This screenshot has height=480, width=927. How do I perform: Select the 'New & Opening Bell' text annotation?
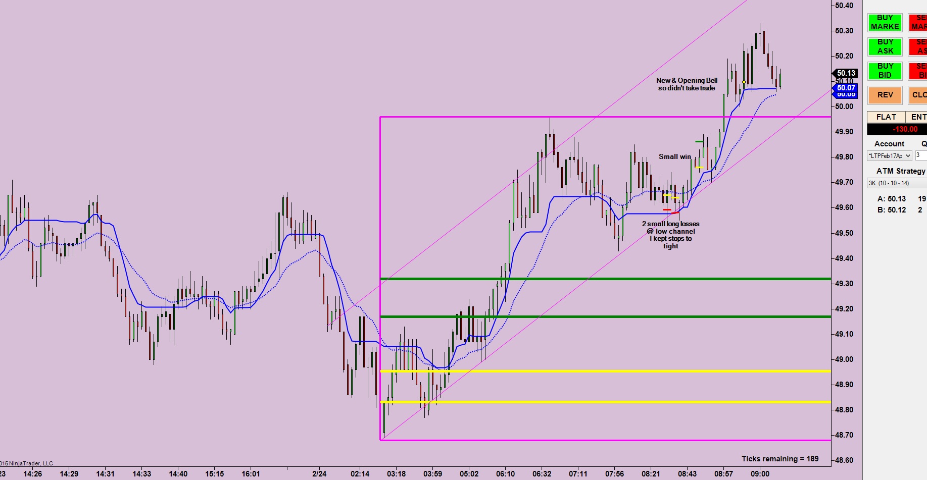coord(687,84)
